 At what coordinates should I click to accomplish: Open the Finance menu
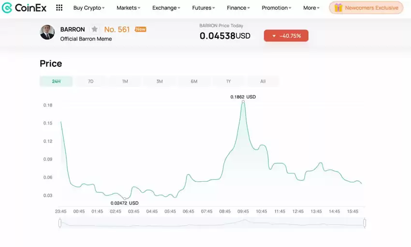click(x=238, y=8)
